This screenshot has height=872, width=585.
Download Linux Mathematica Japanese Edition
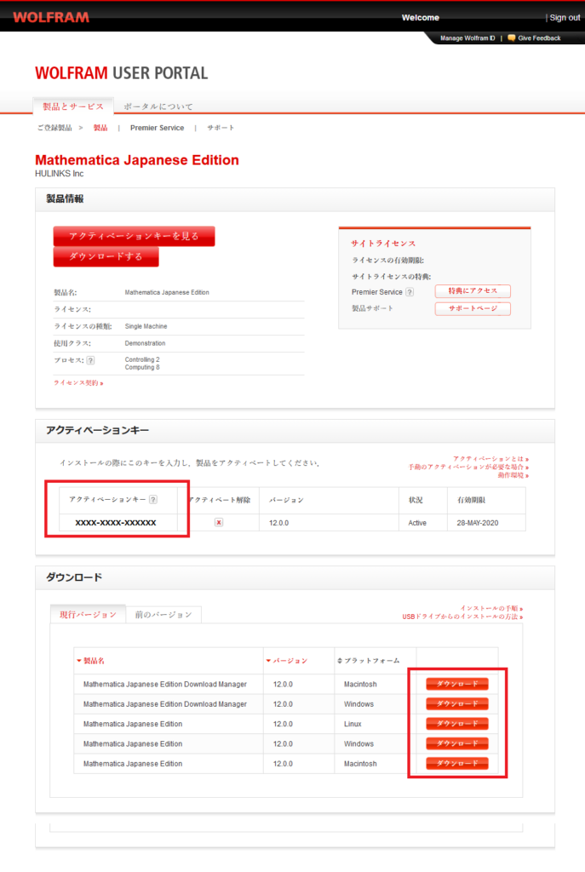tap(457, 724)
